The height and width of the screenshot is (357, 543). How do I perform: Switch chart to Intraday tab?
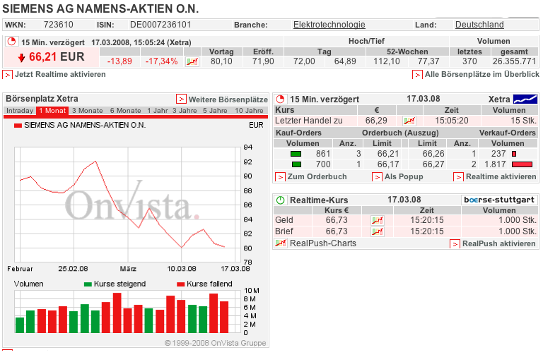(x=20, y=111)
